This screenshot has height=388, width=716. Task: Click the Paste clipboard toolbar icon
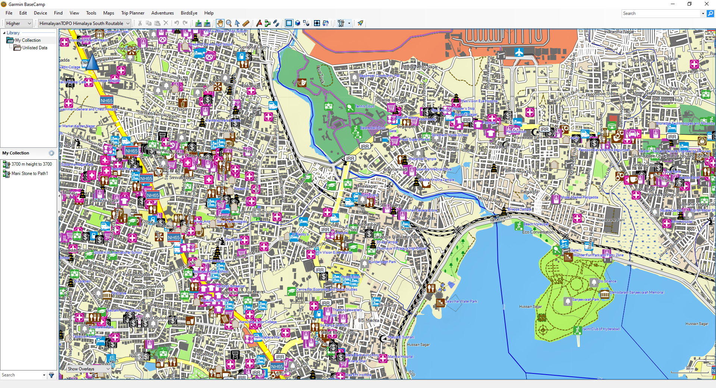click(157, 23)
